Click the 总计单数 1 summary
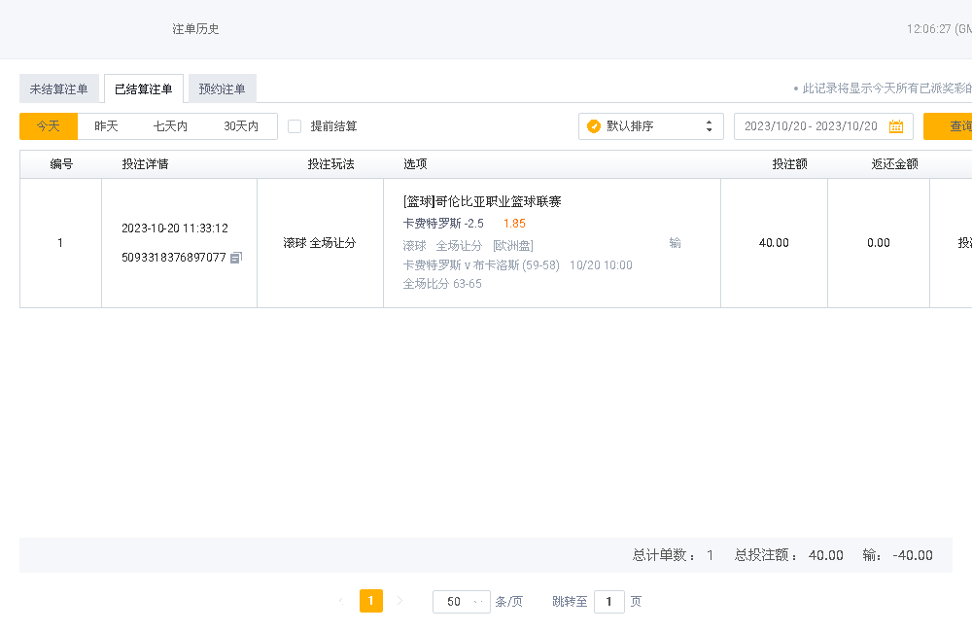The width and height of the screenshot is (972, 632). (673, 555)
